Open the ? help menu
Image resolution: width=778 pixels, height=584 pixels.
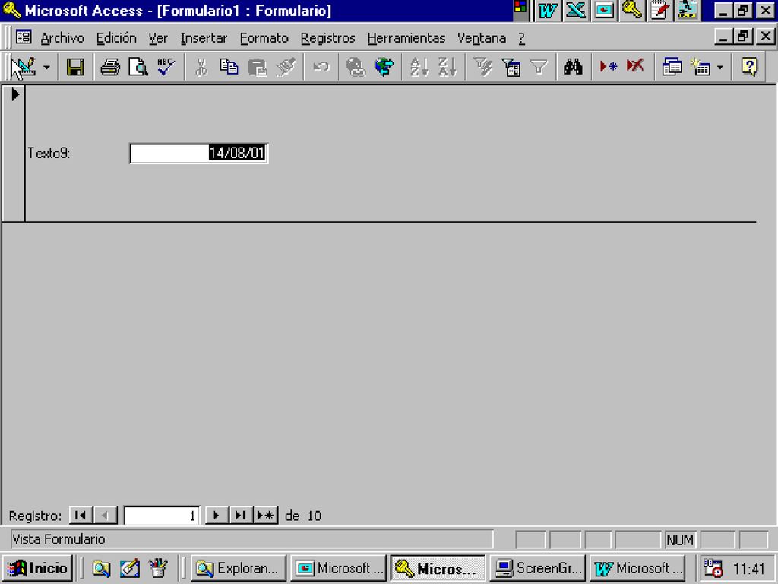pyautogui.click(x=521, y=38)
